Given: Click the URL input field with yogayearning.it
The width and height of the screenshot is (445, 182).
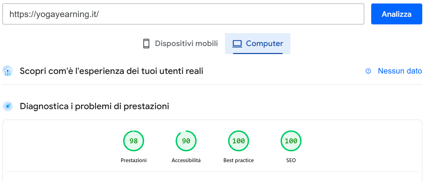Looking at the screenshot, I should coord(183,14).
